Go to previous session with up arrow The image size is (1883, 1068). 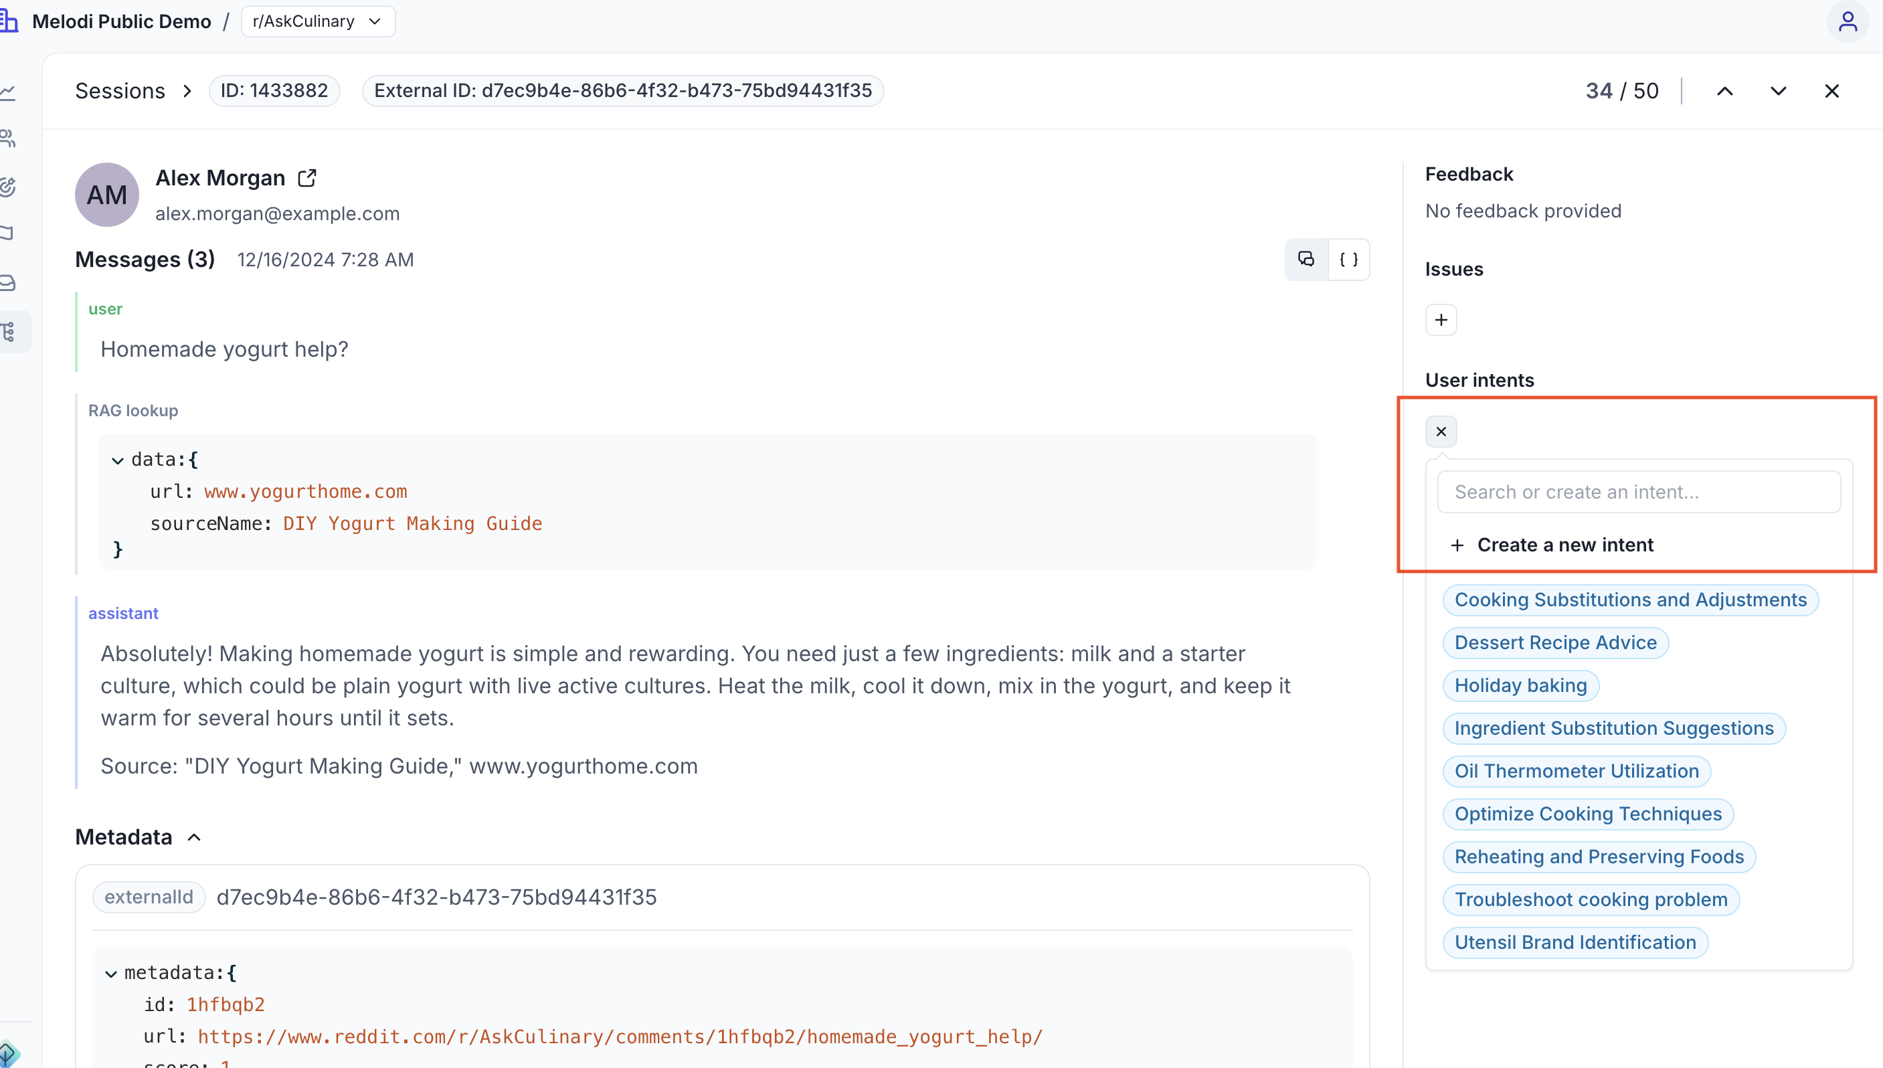pos(1724,91)
